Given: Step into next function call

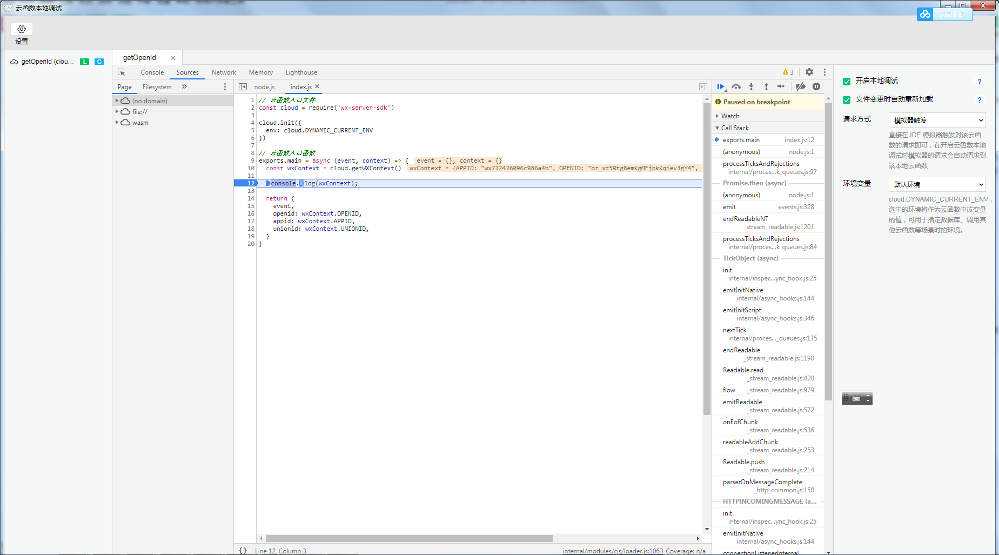Looking at the screenshot, I should click(x=751, y=86).
